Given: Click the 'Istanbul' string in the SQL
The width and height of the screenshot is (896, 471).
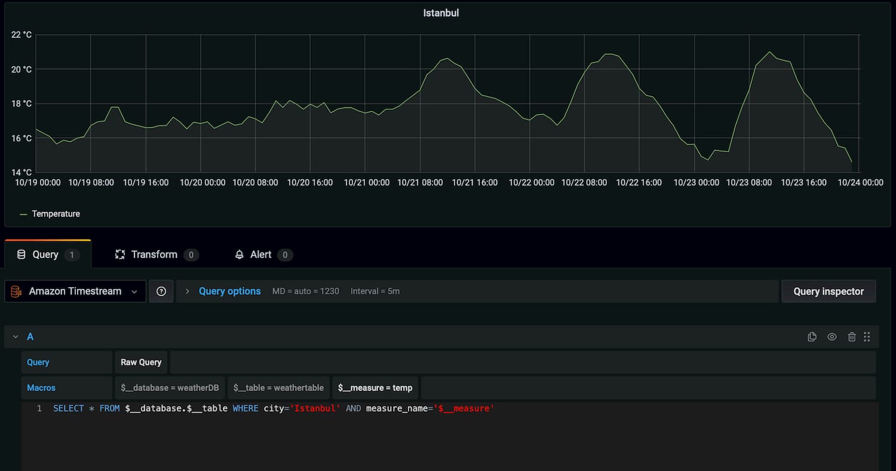Looking at the screenshot, I should (315, 409).
